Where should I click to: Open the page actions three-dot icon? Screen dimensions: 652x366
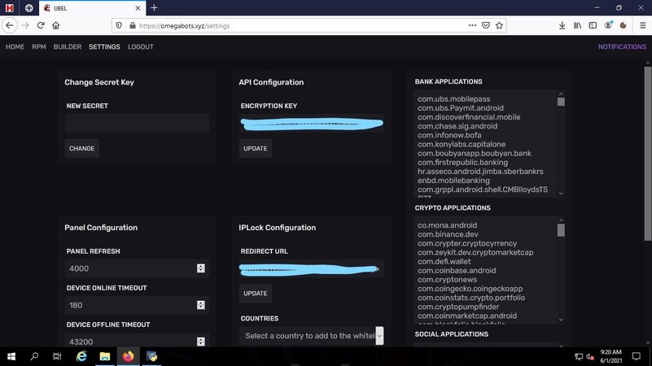click(x=471, y=25)
